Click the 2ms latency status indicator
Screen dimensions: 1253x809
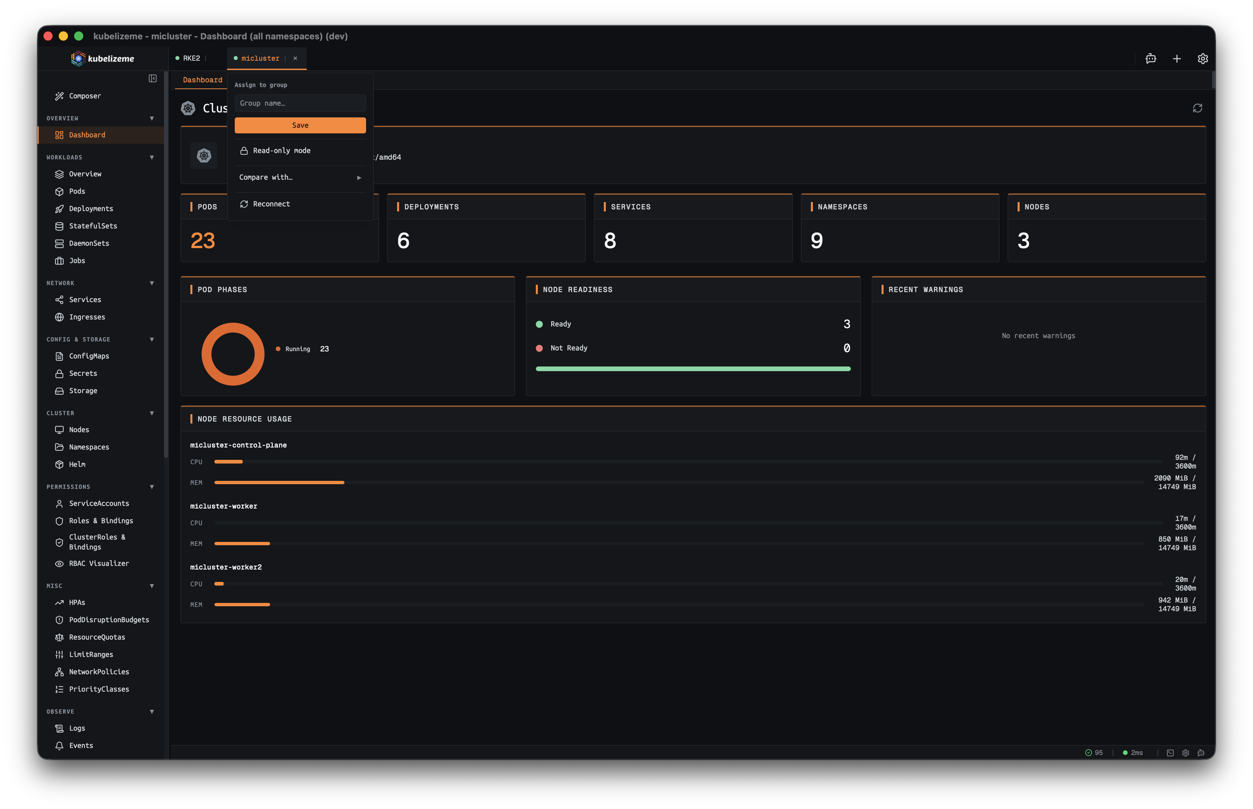click(x=1133, y=753)
